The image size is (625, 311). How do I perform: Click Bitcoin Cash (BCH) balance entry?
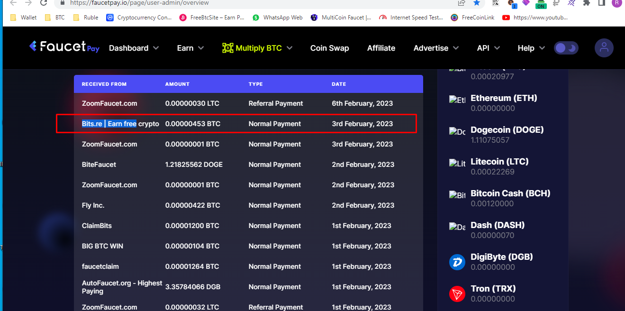510,198
